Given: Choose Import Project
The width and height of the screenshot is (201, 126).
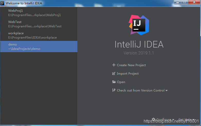Looking at the screenshot, I should (128, 74).
